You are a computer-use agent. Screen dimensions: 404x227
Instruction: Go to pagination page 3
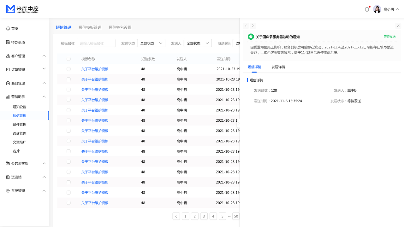204,216
